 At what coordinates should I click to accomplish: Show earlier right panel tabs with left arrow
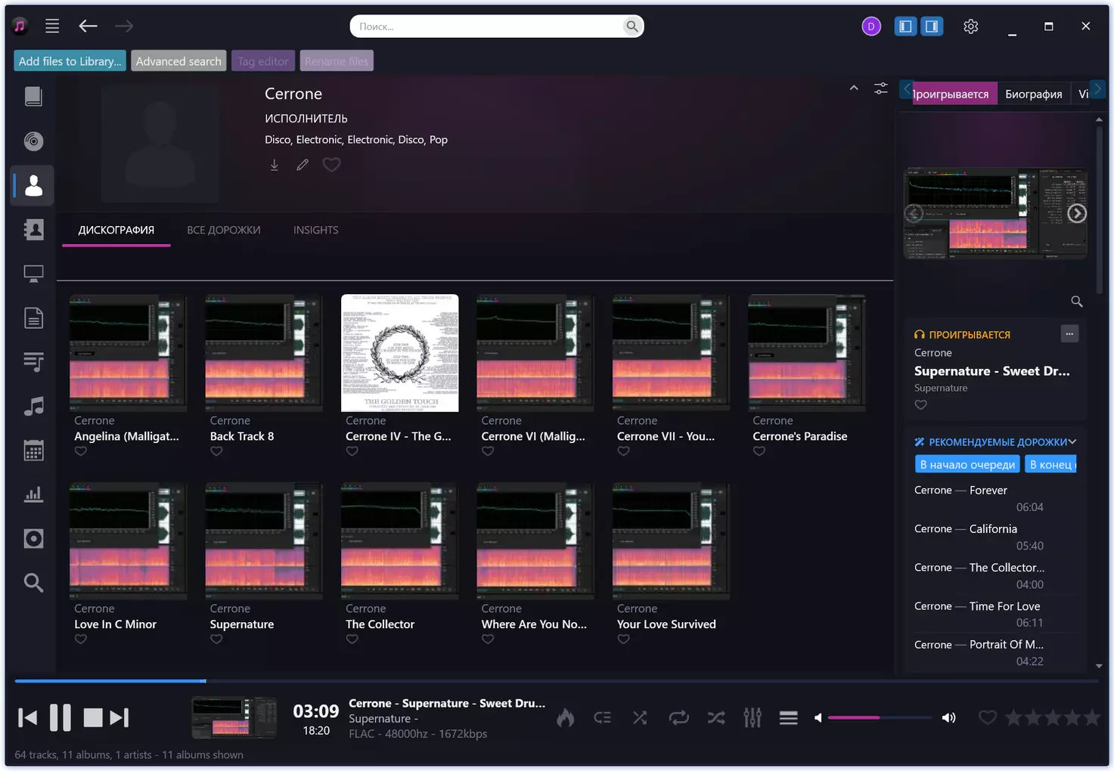(907, 89)
